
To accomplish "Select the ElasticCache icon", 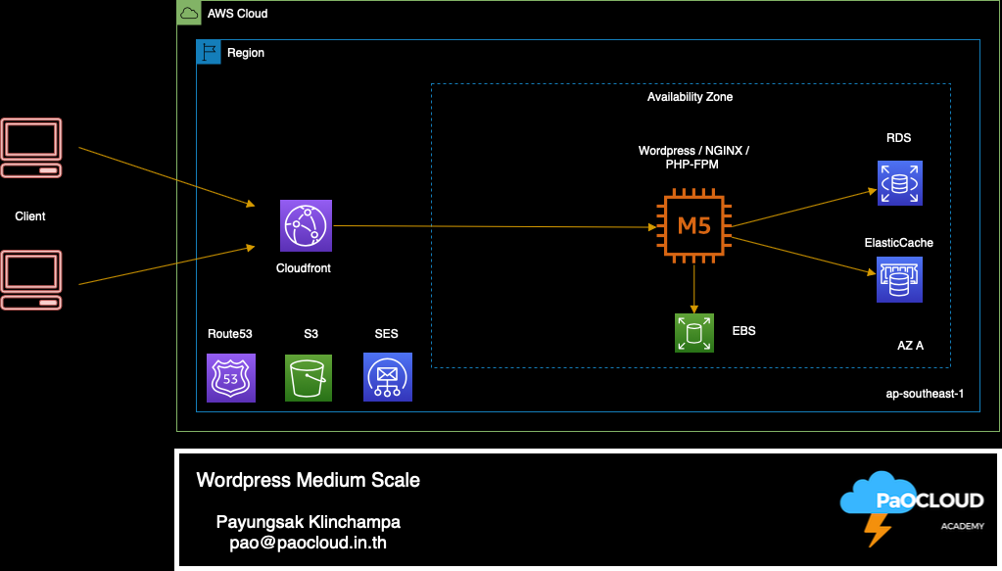I will 900,280.
